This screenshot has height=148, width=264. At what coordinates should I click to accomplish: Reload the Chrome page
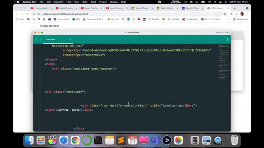pos(28,14)
